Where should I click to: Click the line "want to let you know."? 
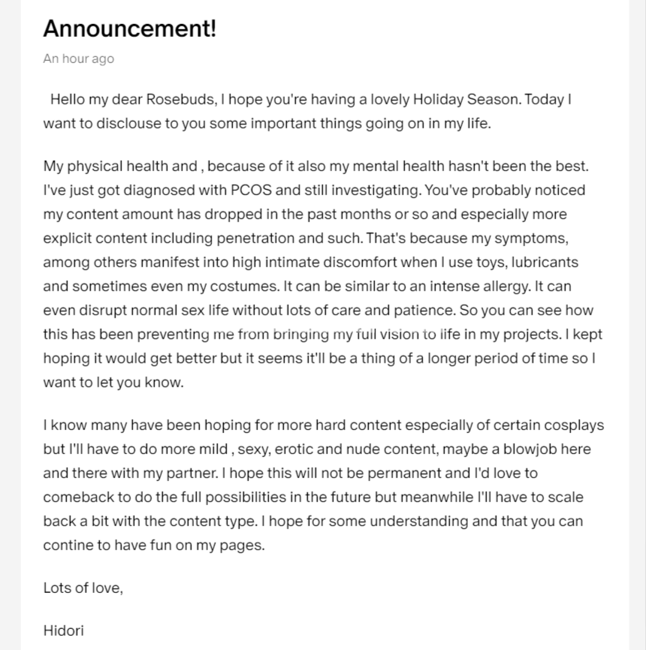click(113, 382)
